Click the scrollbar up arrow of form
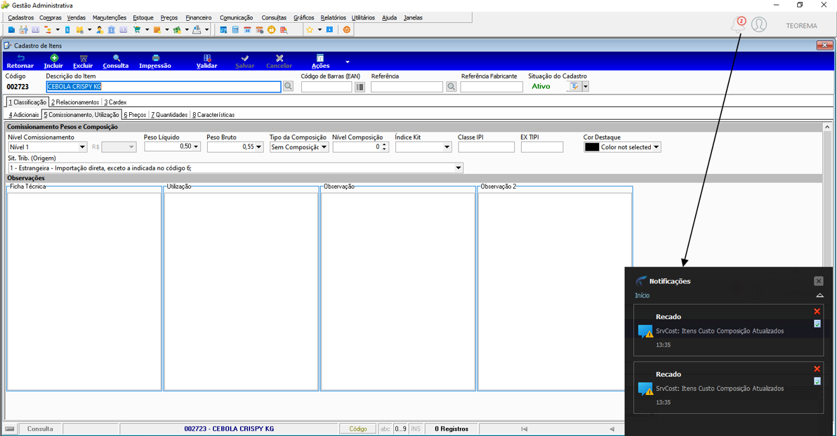 click(827, 127)
